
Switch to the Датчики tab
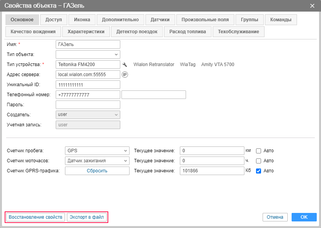point(160,20)
